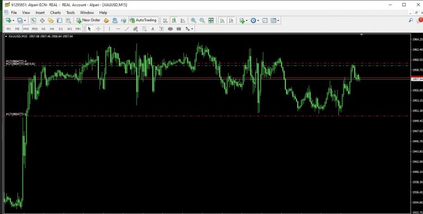Switch timeframe to W1
The image size is (423, 214).
tap(70, 29)
